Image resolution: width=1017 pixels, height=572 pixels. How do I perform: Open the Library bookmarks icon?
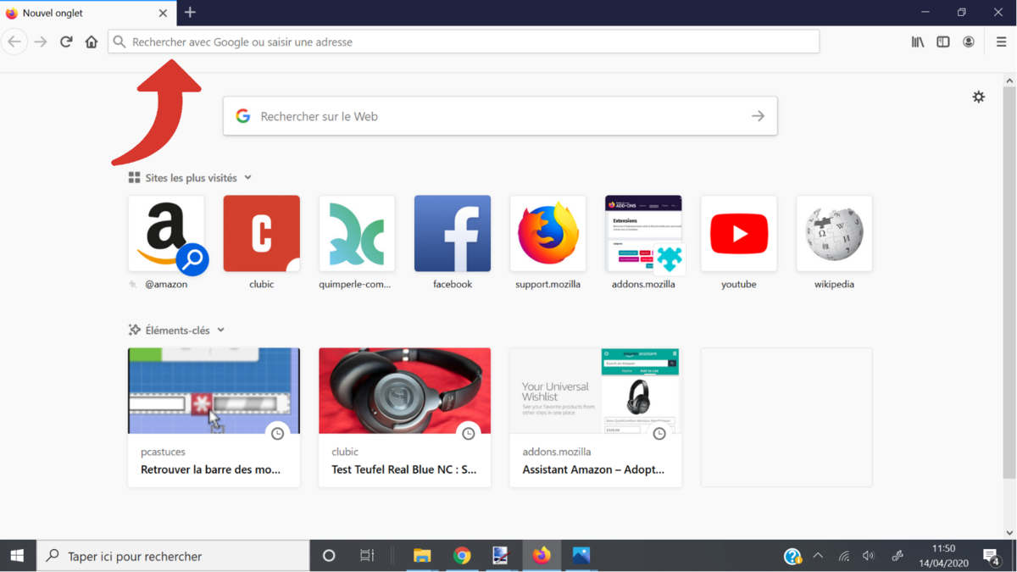918,42
